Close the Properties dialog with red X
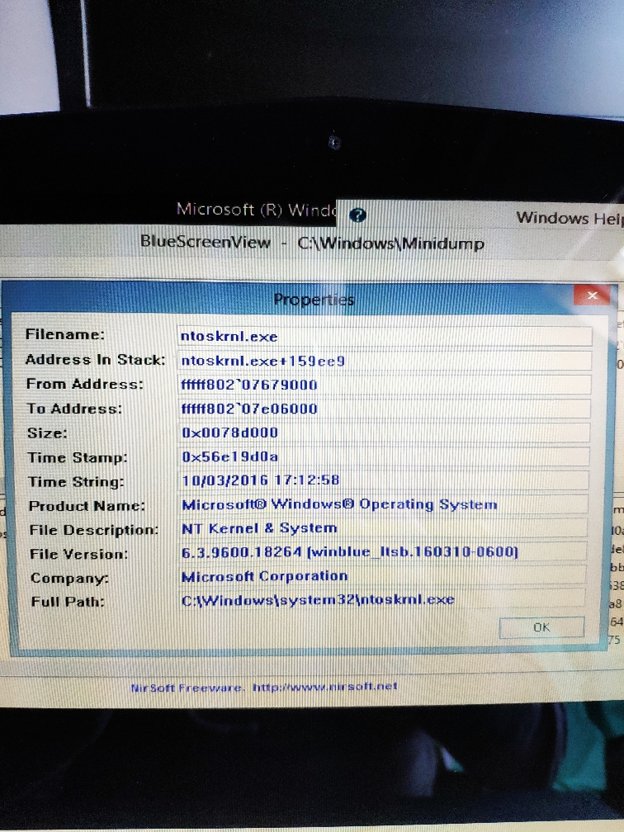Viewport: 624px width, 832px height. (x=593, y=295)
